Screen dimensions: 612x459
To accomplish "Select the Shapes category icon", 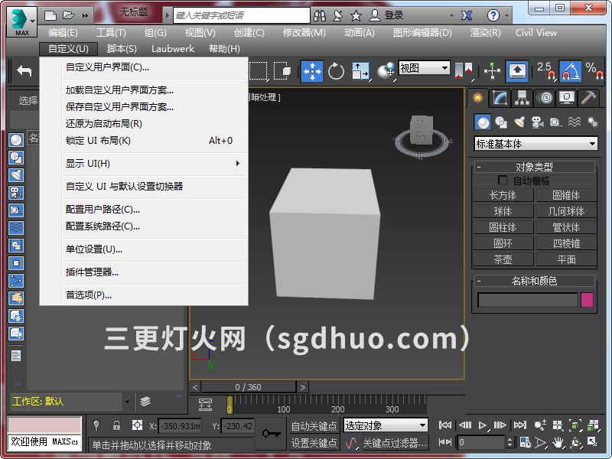I will click(x=501, y=122).
